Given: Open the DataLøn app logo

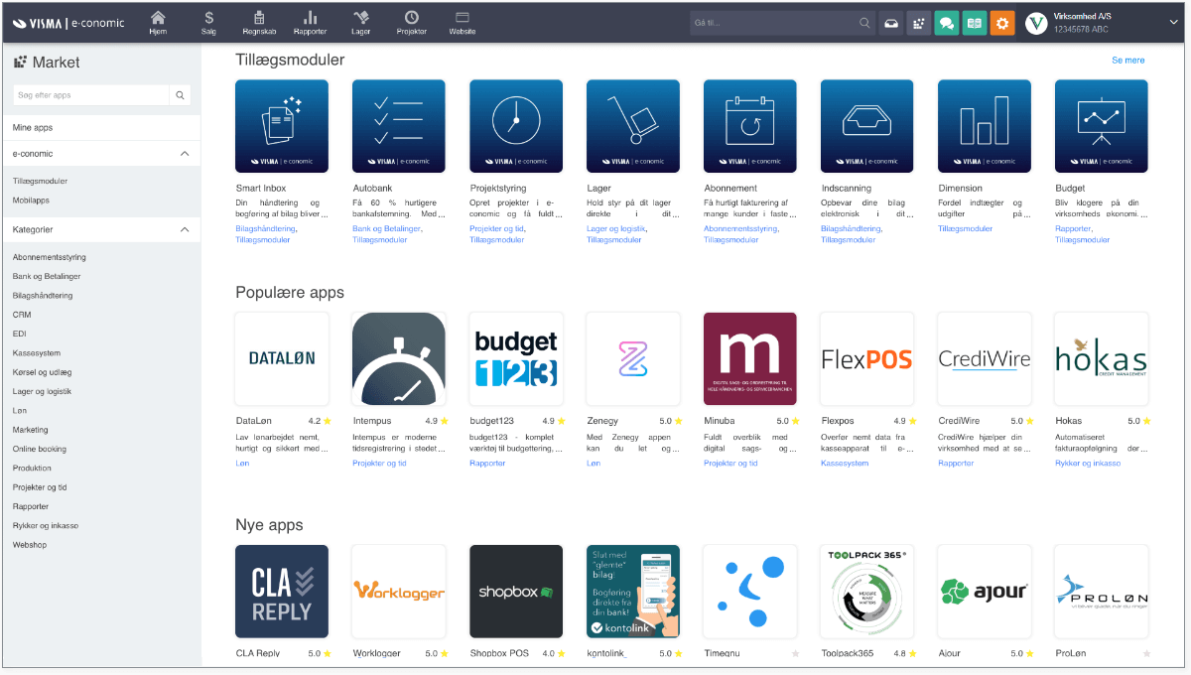Looking at the screenshot, I should click(x=282, y=359).
